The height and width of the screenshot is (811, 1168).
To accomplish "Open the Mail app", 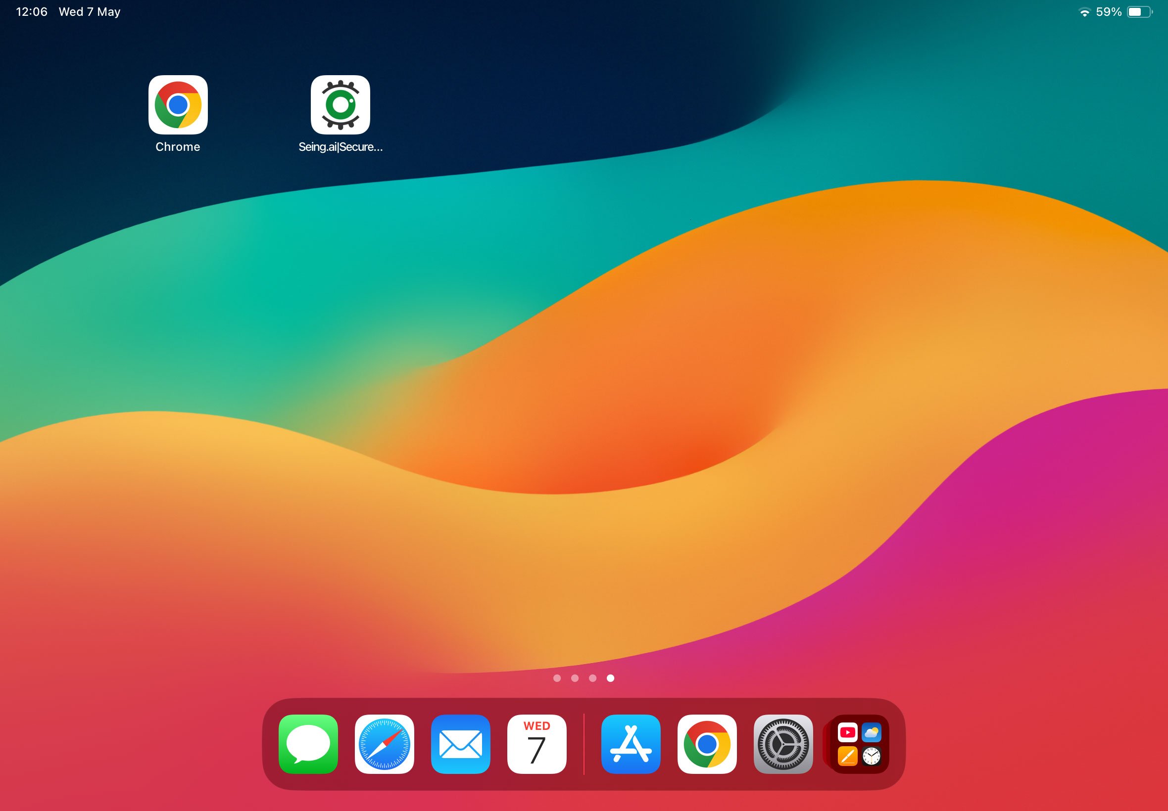I will coord(461,744).
